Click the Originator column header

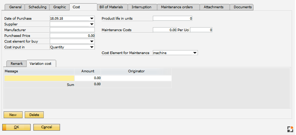pyautogui.click(x=136, y=71)
